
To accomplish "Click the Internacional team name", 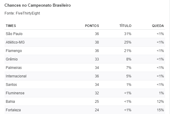I will [x=16, y=76].
